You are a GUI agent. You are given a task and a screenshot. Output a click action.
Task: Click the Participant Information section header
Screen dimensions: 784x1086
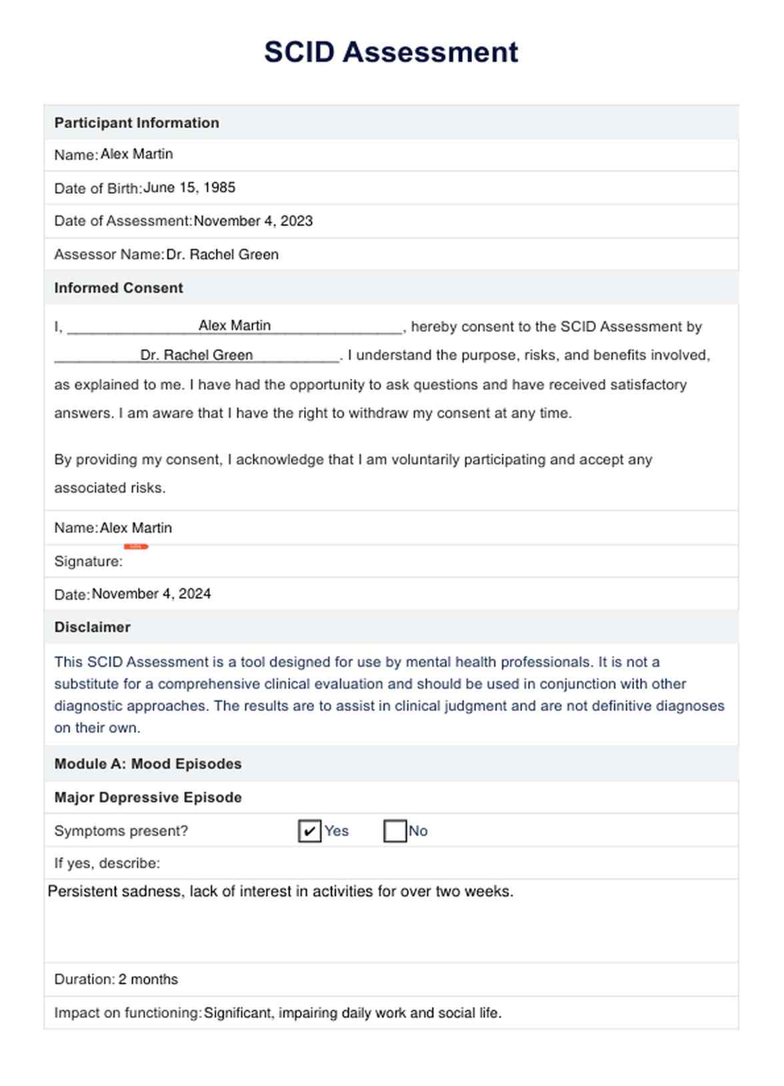(137, 123)
